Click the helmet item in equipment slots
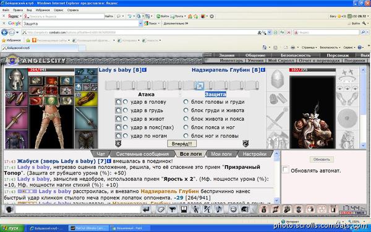The image size is (371, 232). tap(16, 80)
